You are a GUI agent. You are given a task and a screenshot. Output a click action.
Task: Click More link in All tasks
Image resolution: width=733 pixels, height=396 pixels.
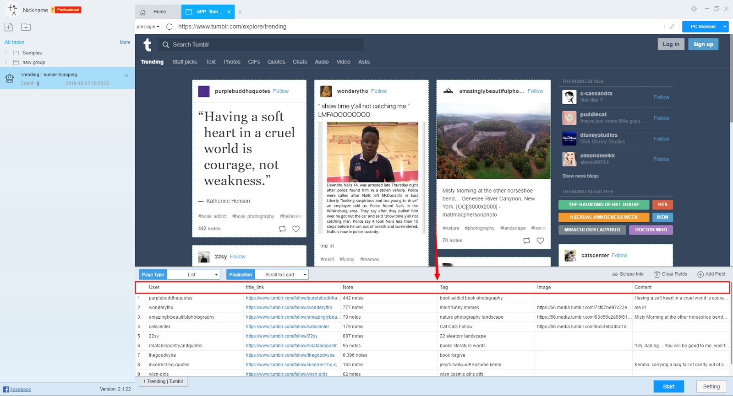(125, 42)
